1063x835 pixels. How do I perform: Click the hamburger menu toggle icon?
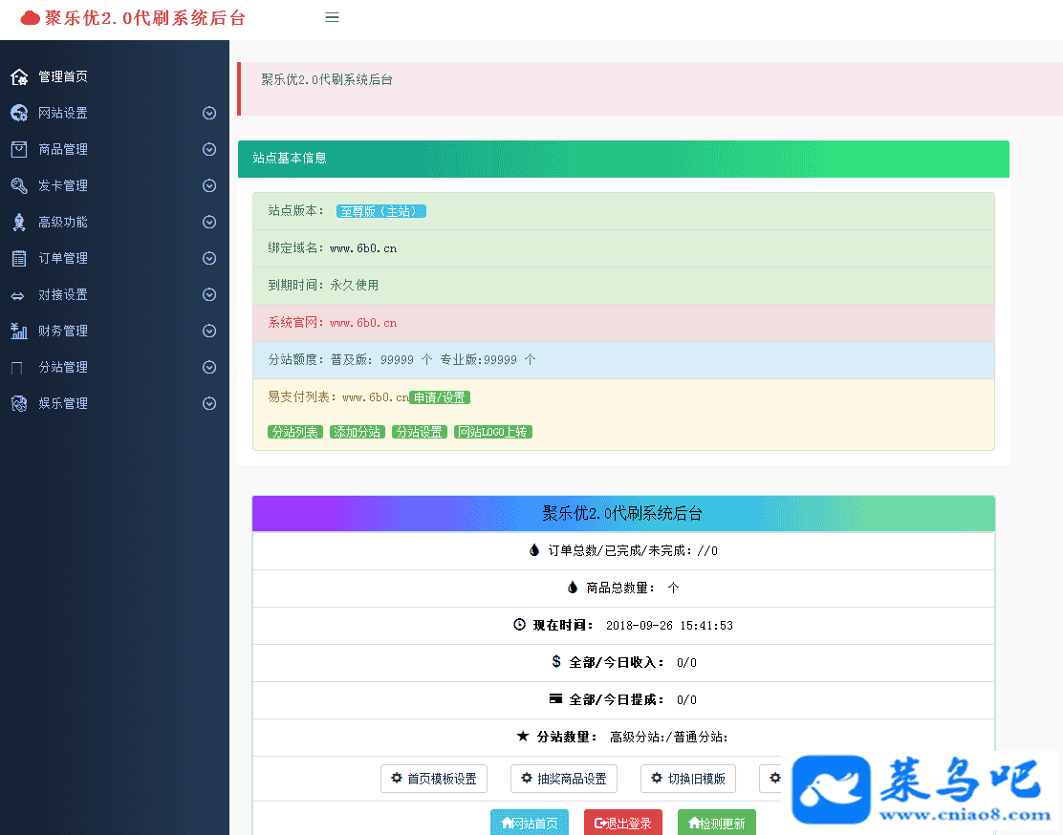(x=332, y=17)
